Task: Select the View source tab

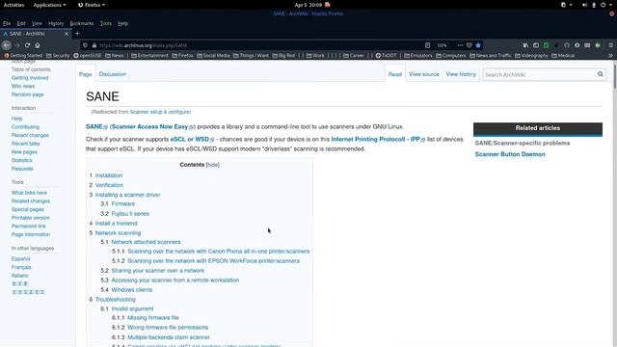Action: point(424,74)
